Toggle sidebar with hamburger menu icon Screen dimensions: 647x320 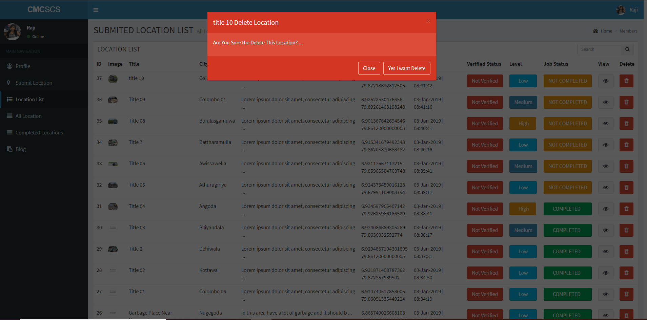click(96, 10)
